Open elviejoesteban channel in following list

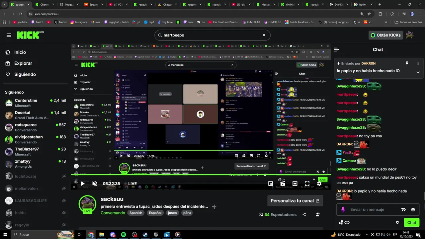[x=35, y=139]
